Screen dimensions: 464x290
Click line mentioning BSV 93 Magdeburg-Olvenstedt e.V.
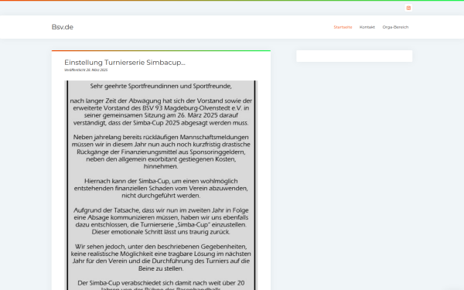pos(161,108)
